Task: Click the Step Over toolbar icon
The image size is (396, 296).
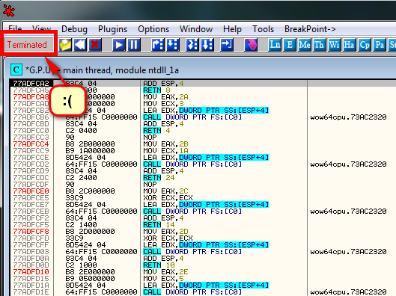Action: 173,45
